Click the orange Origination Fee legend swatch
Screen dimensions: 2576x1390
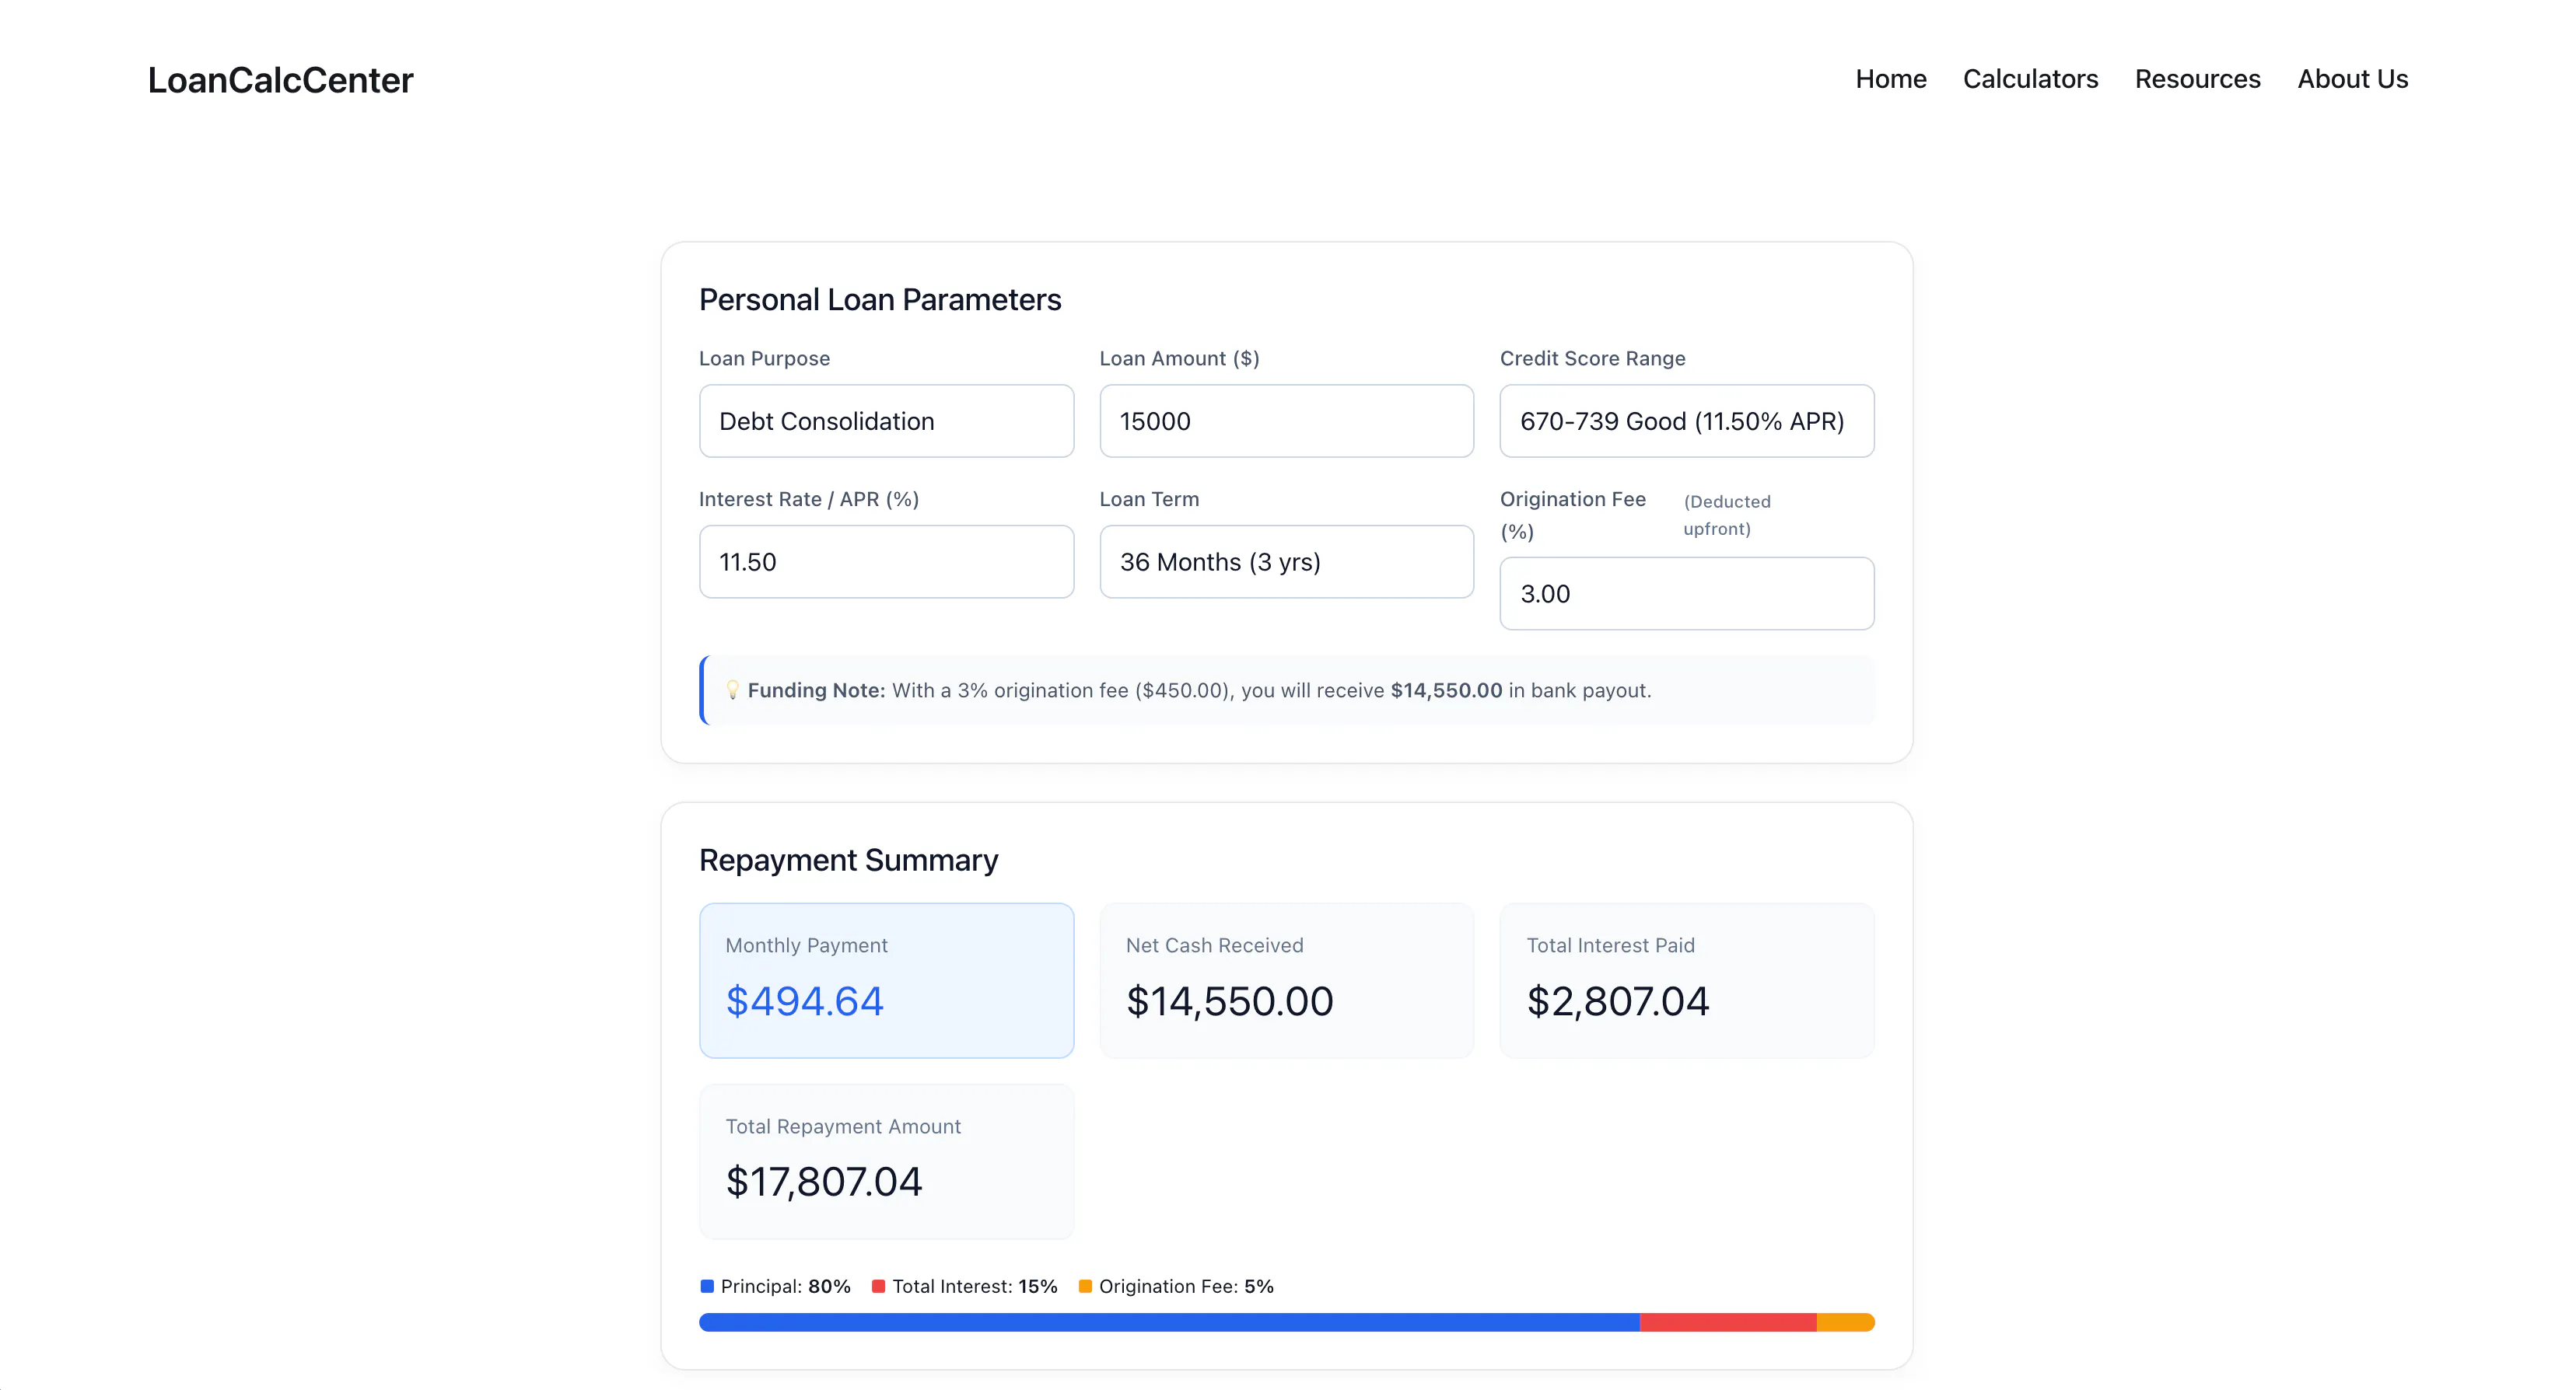pos(1085,1286)
